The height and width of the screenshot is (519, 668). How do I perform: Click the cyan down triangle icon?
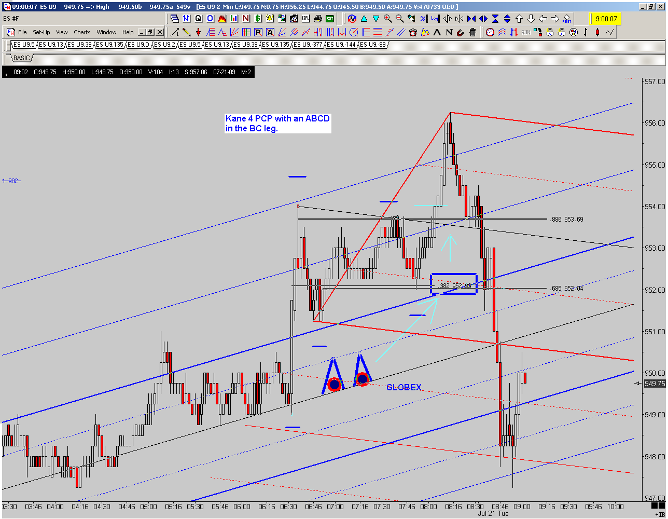point(376,19)
